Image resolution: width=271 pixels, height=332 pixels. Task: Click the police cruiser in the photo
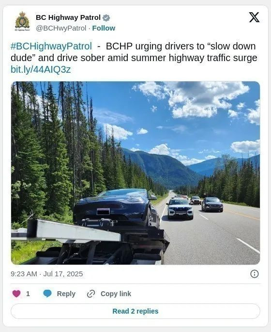[180, 208]
